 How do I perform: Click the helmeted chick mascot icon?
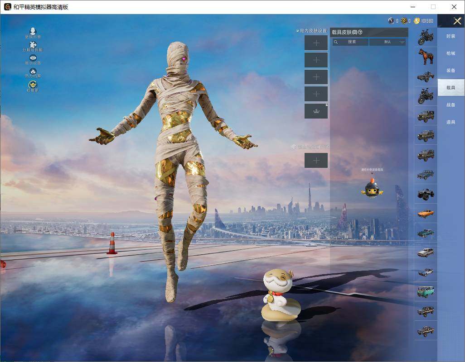pyautogui.click(x=372, y=188)
